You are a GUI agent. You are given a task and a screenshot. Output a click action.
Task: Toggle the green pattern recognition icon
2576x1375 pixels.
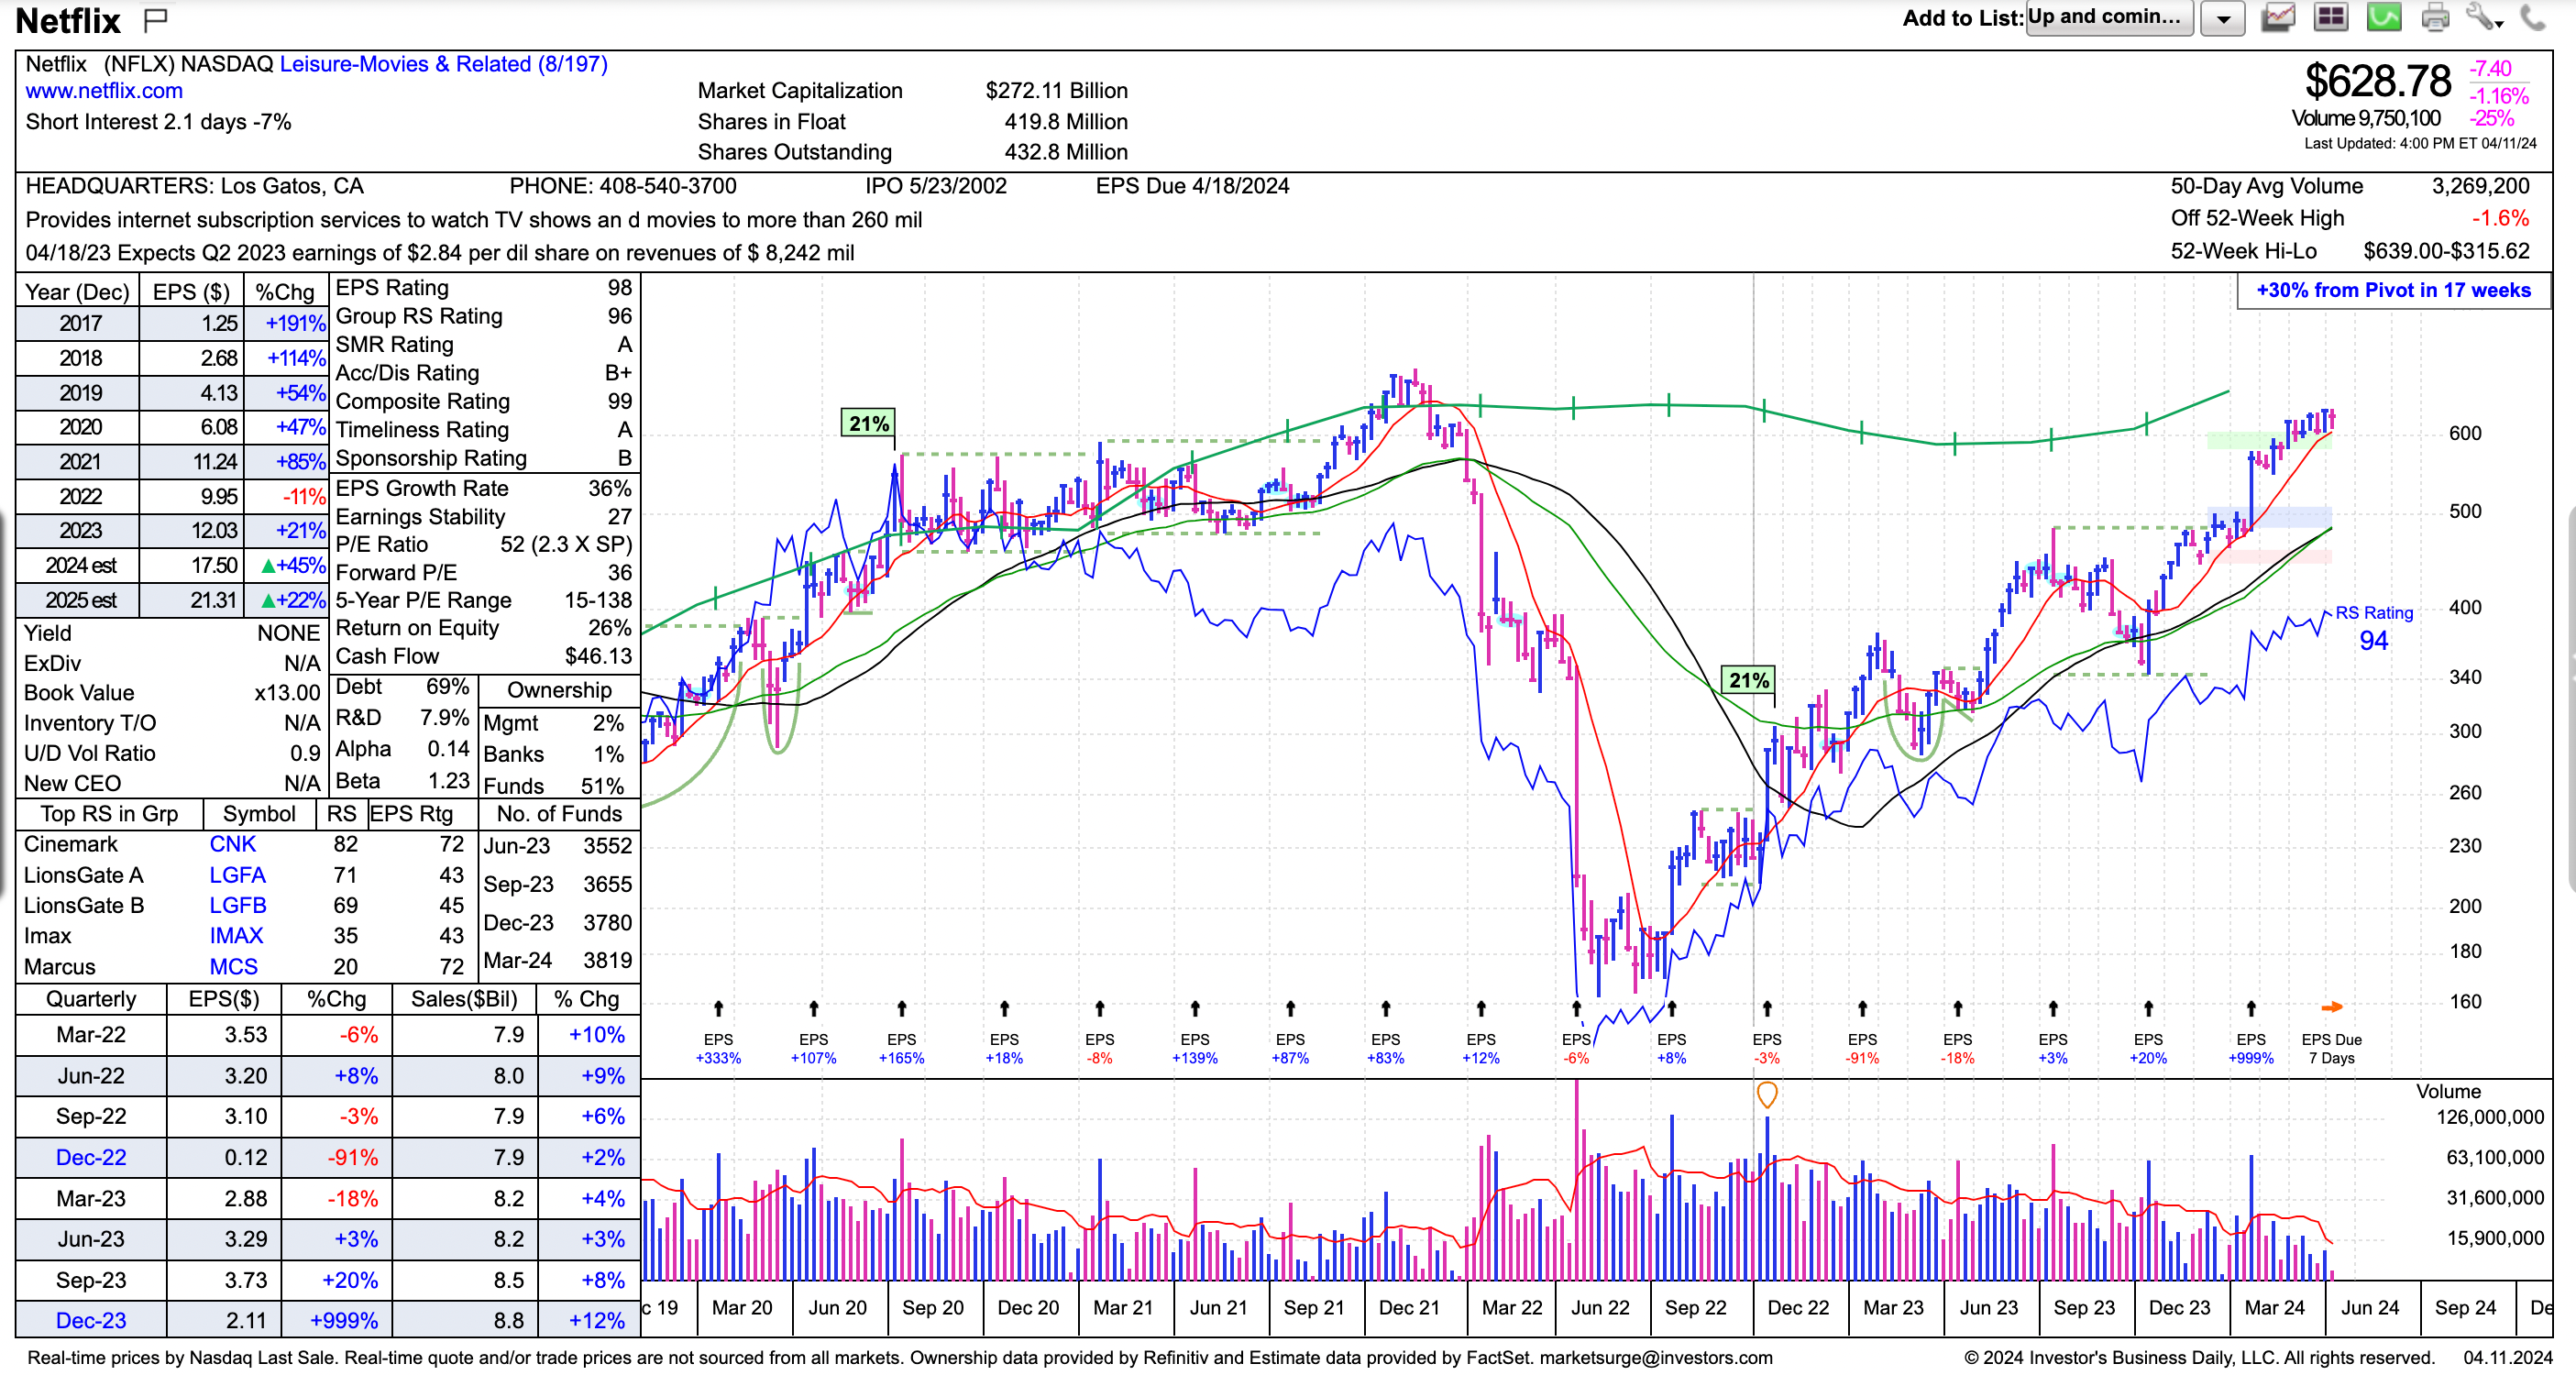pos(2384,17)
